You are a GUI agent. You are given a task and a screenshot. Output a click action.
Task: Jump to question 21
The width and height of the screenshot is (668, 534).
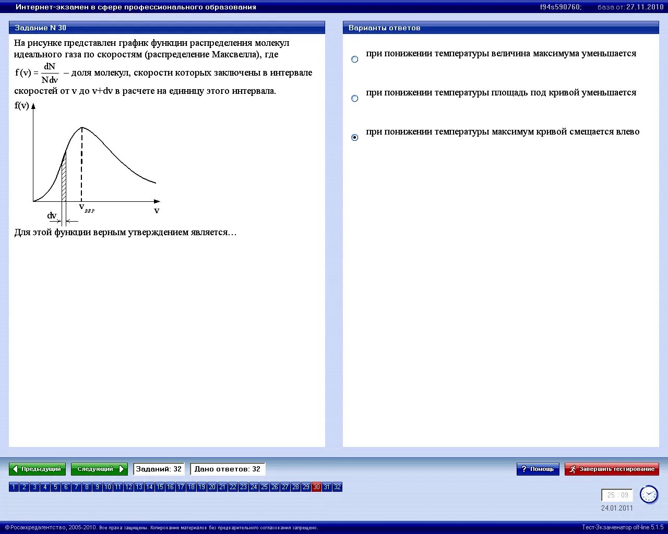[222, 487]
